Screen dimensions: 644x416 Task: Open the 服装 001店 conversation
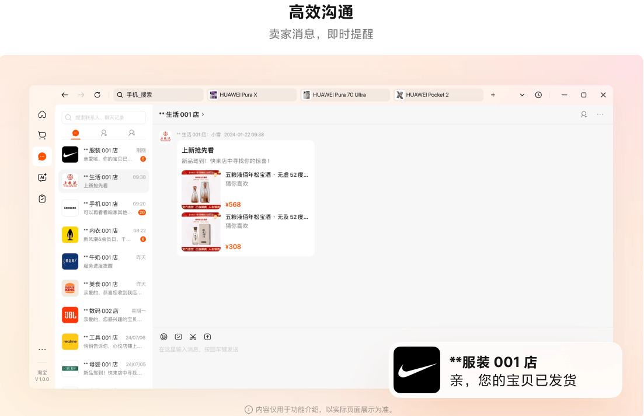point(104,155)
